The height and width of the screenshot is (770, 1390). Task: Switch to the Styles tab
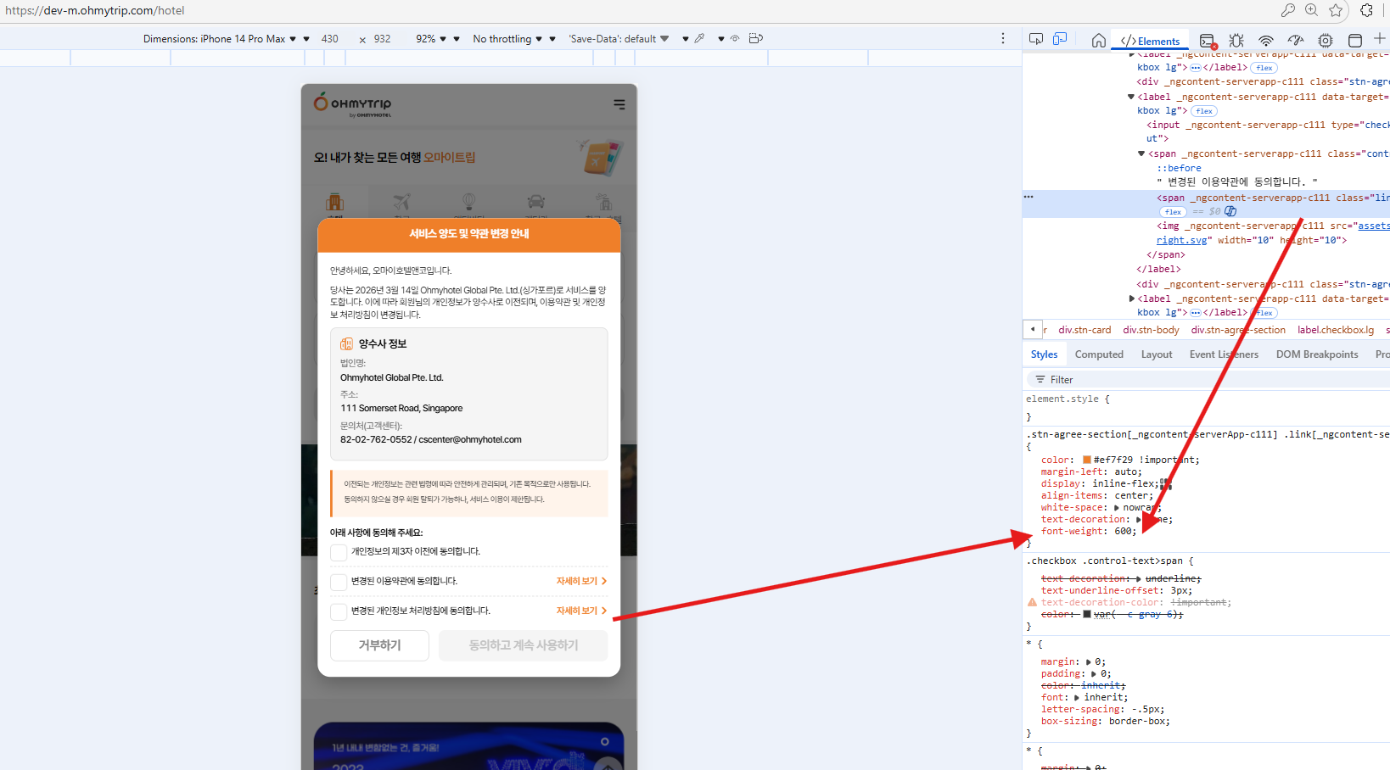tap(1044, 354)
